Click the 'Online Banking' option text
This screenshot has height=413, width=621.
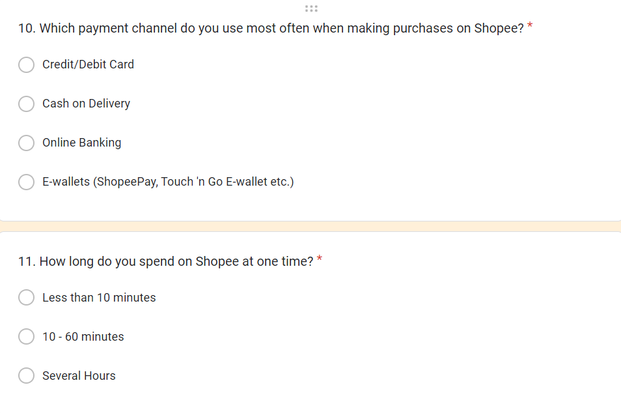82,142
